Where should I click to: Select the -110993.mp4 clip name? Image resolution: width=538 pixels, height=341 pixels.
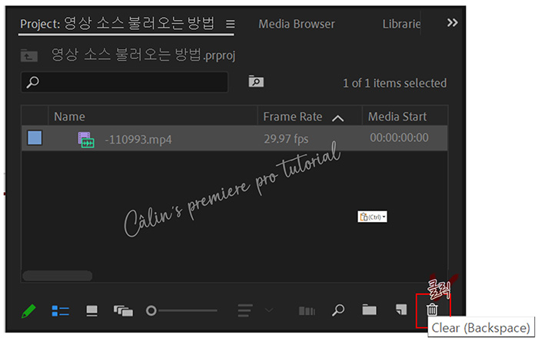pyautogui.click(x=138, y=140)
